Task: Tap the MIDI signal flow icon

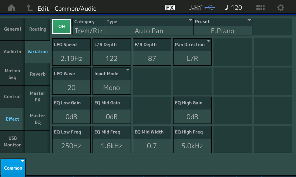Action: pyautogui.click(x=196, y=8)
